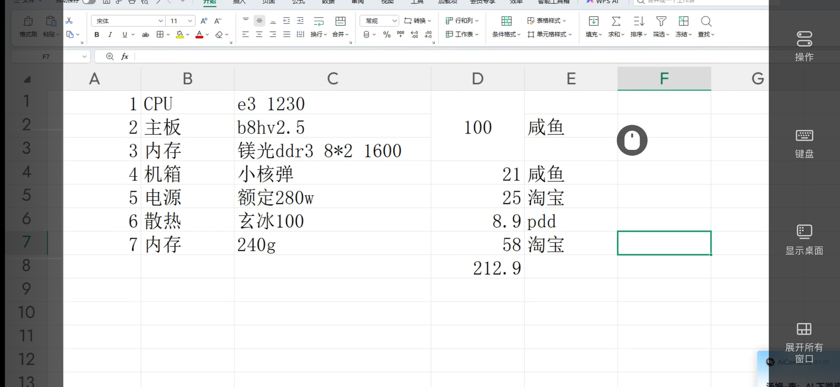
Task: Click the Increase Decimal icon
Action: tap(414, 34)
